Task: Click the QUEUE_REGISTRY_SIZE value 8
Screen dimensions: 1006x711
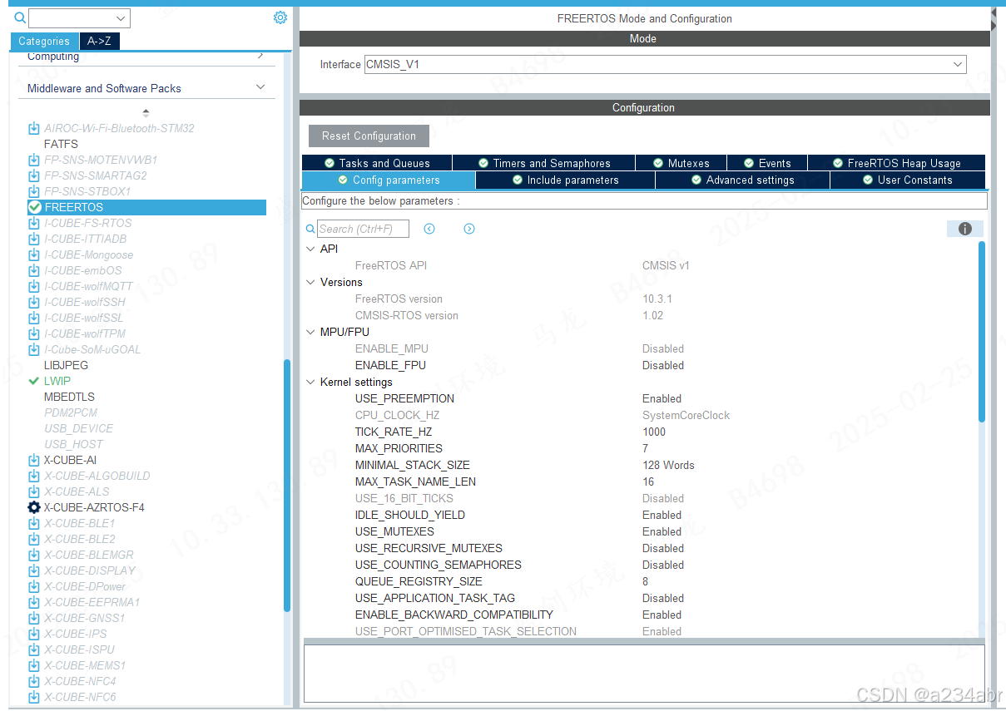Action: point(645,581)
